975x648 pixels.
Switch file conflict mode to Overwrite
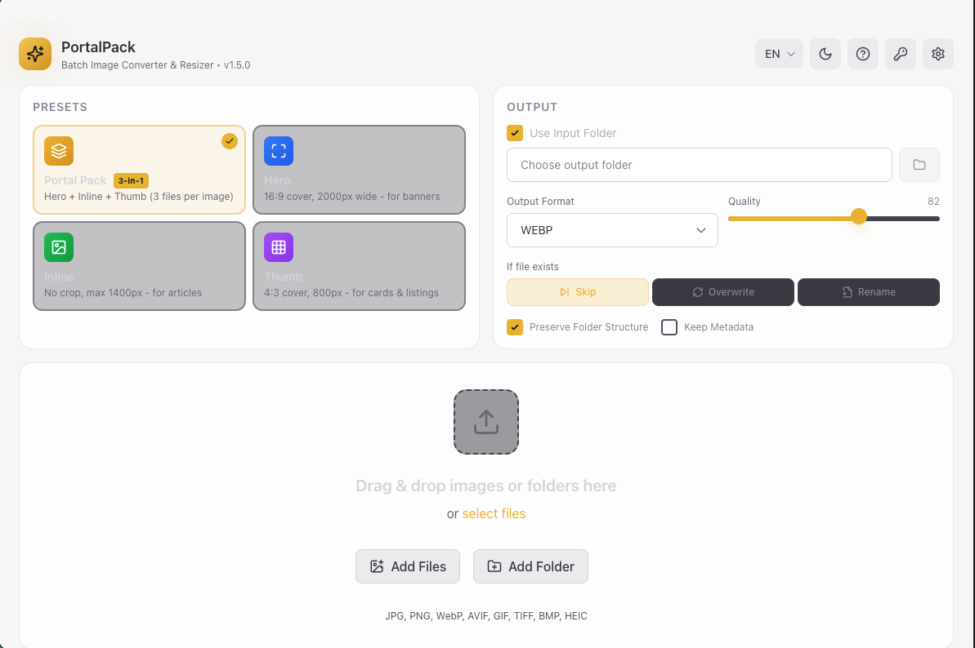coord(722,292)
